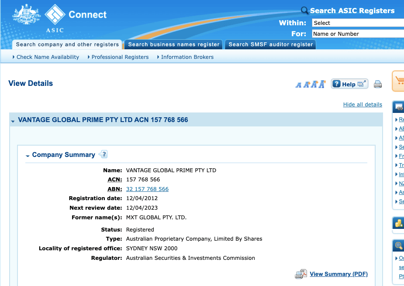Screen dimensions: 404x286
Task: Click the Type value Australian Proprietary Company
Action: (194, 239)
